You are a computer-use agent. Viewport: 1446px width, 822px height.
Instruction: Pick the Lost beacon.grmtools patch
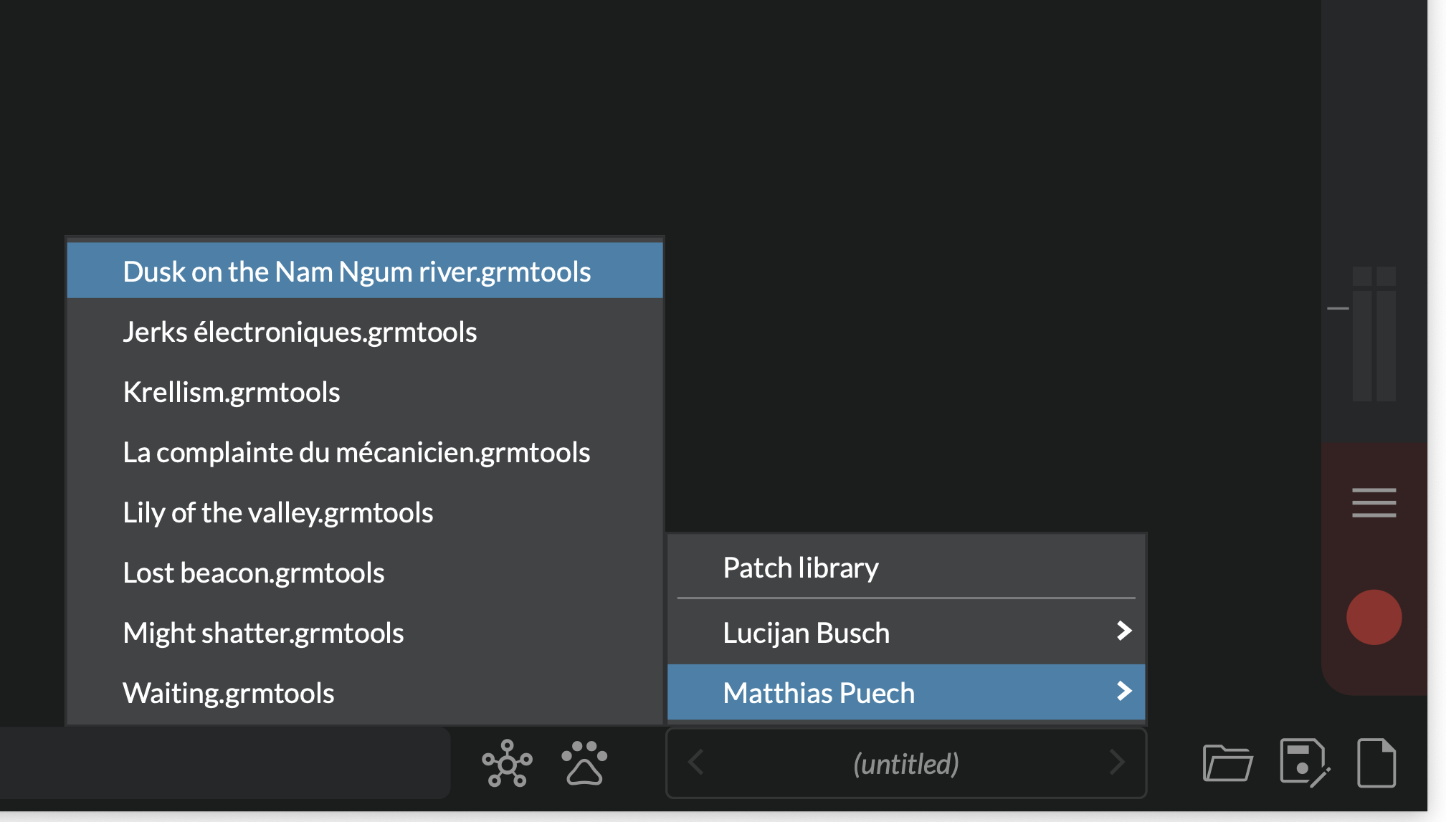(x=254, y=573)
